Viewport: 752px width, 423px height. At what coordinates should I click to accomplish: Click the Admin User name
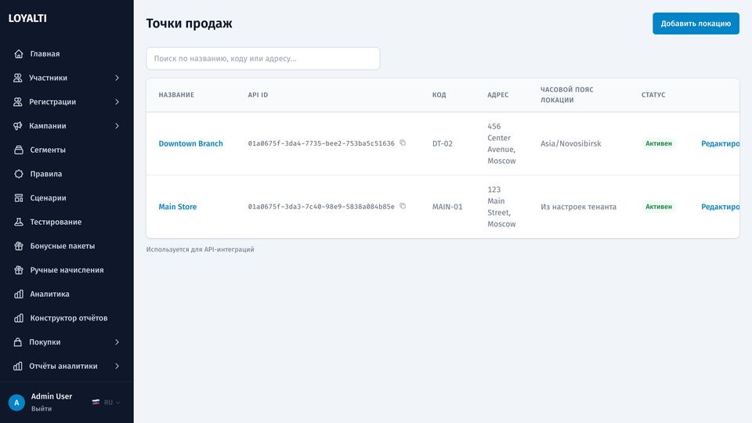tap(52, 396)
